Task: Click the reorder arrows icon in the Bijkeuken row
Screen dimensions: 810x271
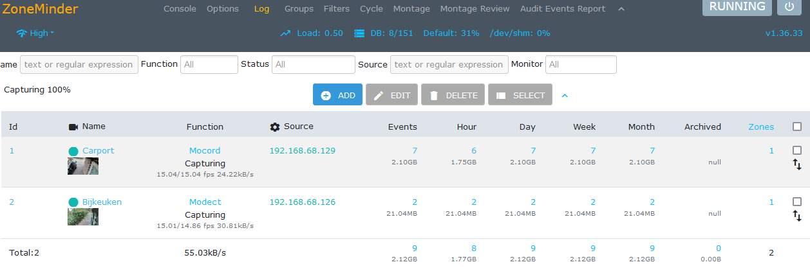Action: (797, 216)
